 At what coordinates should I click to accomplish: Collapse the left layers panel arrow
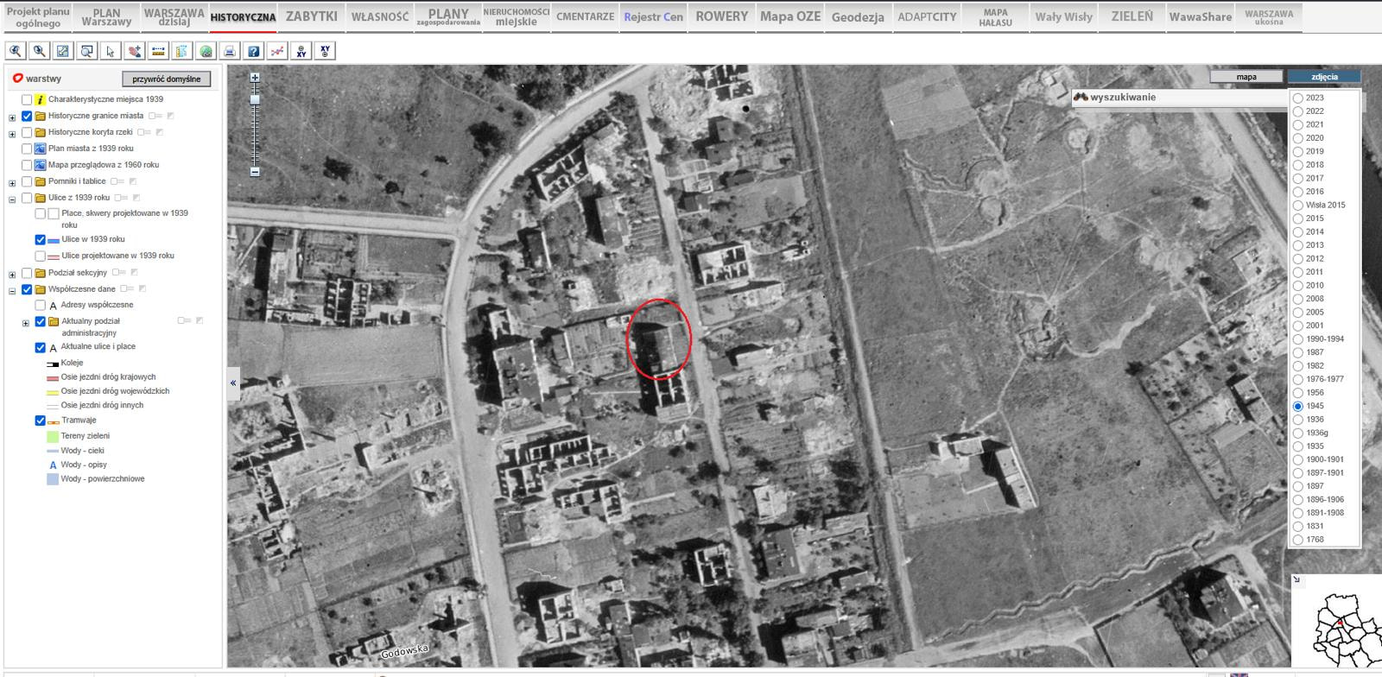[x=233, y=383]
